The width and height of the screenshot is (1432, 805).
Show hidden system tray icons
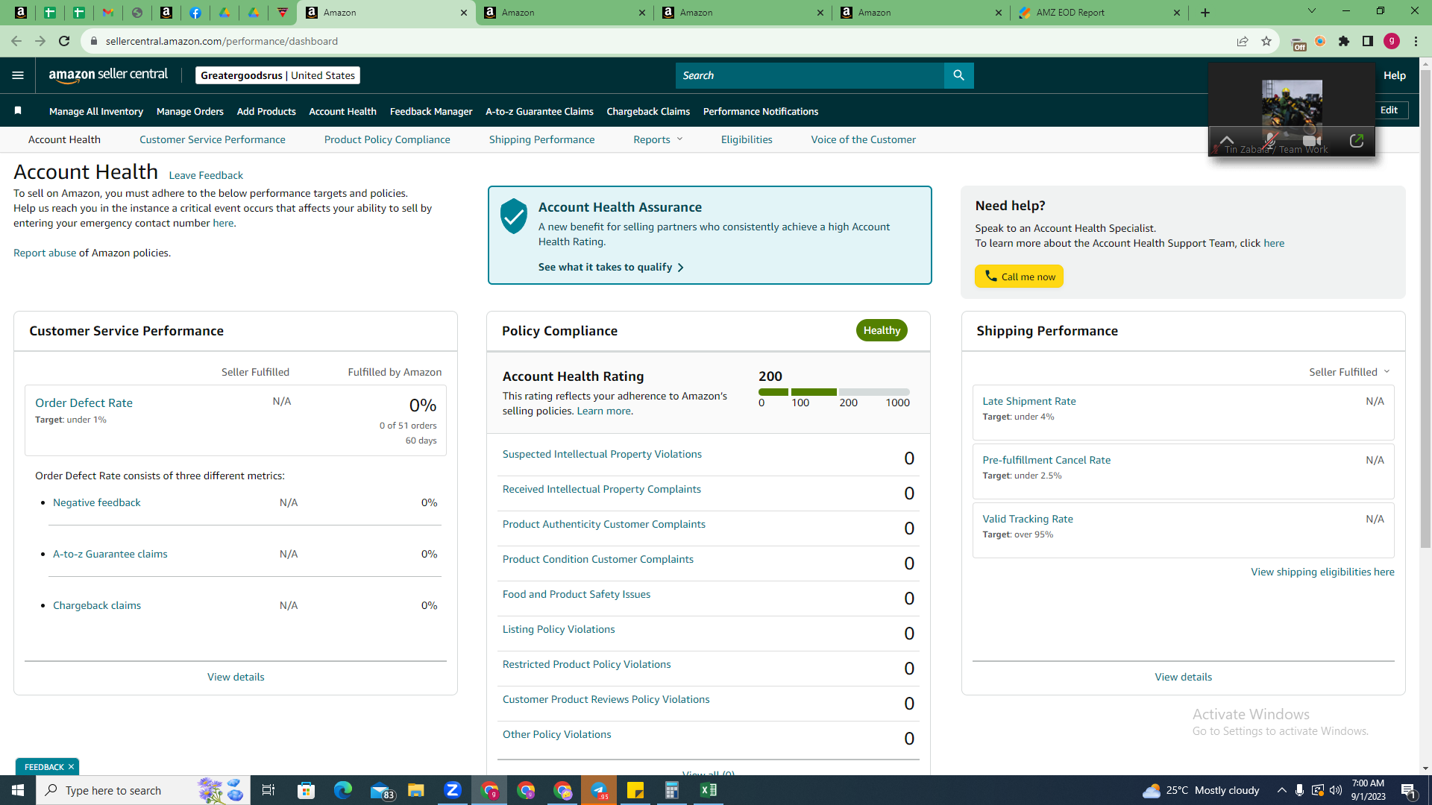(1281, 790)
